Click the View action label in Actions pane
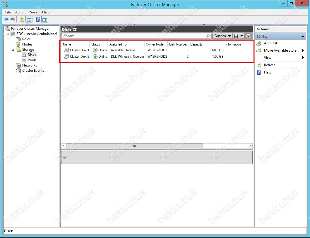Image resolution: width=310 pixels, height=238 pixels. point(268,58)
